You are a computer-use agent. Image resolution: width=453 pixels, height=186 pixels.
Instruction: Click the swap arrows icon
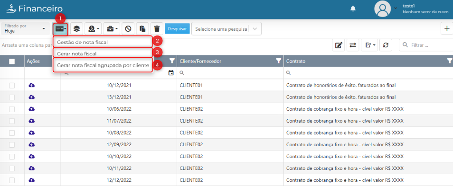(x=353, y=45)
